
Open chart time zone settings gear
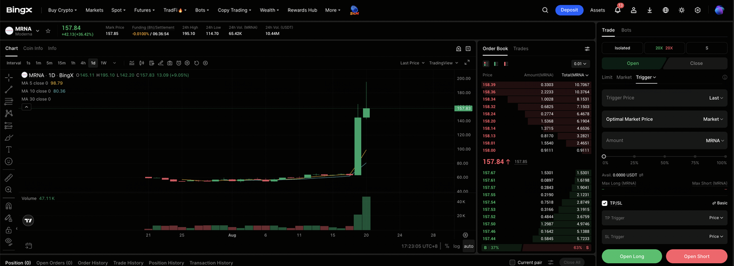[x=465, y=235]
